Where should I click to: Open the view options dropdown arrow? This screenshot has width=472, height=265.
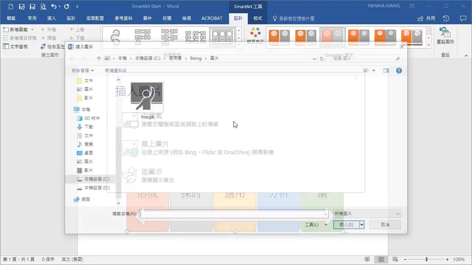pos(374,70)
